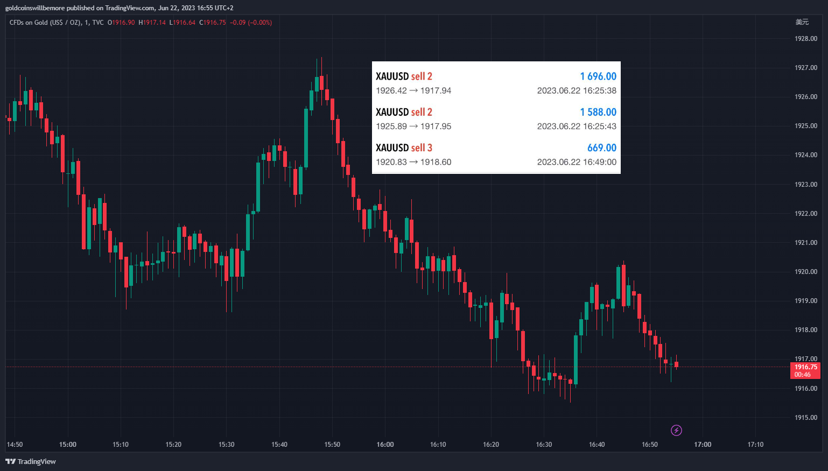Click the timestamp 2023.06.22 16:25:38
Viewport: 828px width, 471px height.
(577, 90)
